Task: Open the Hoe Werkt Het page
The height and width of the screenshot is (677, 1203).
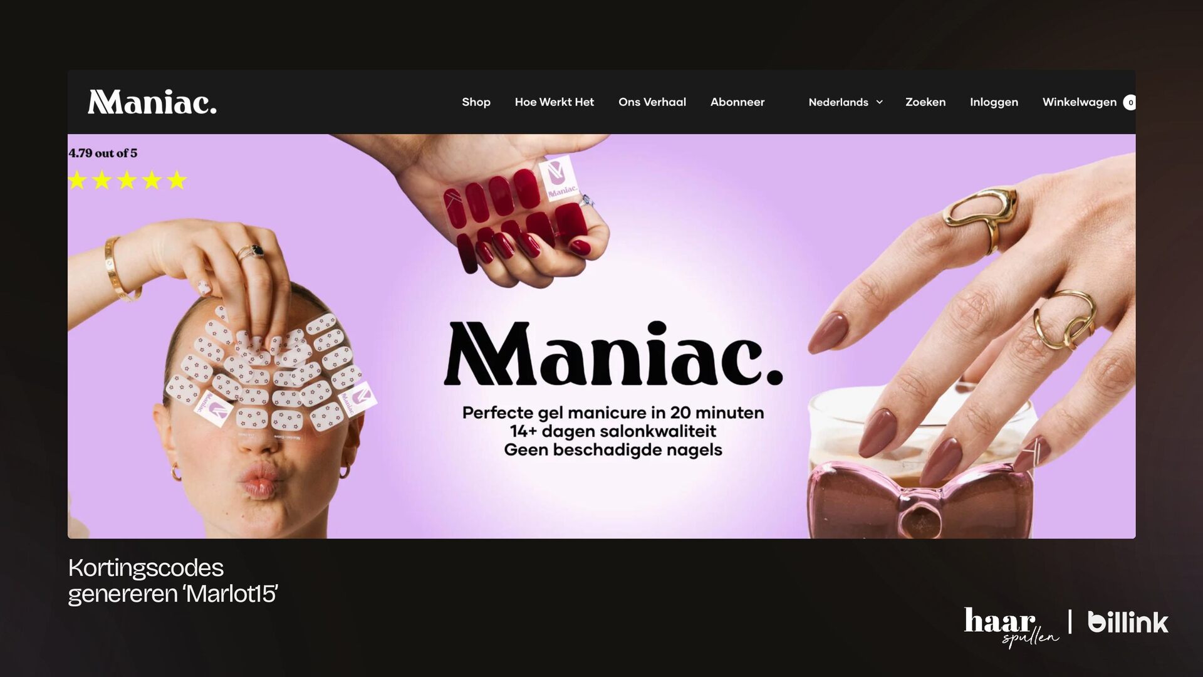Action: 555,102
